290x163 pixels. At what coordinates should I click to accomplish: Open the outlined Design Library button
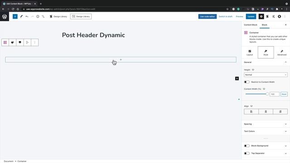point(81,16)
